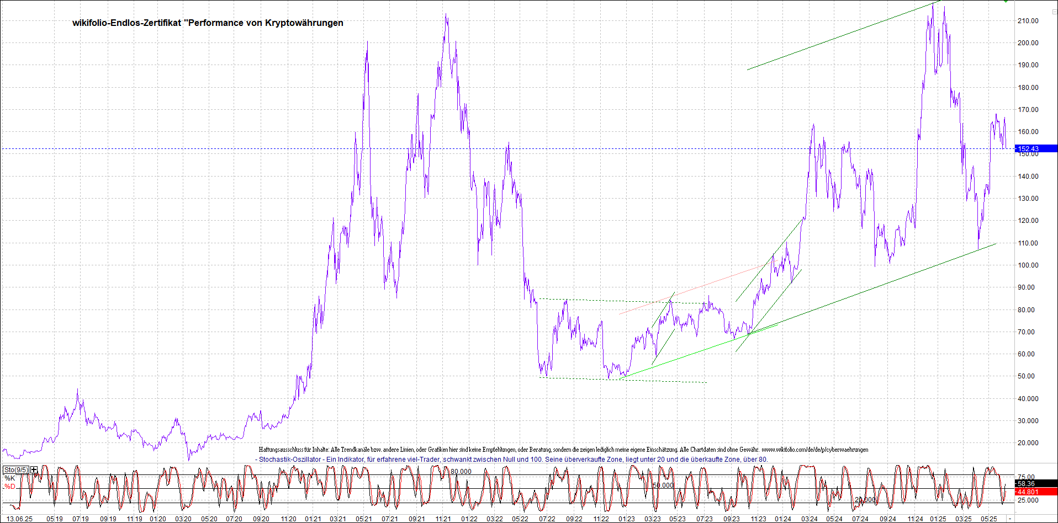Click the 01 23 date axis label
Screen dimensions: 1058x523
click(626, 519)
